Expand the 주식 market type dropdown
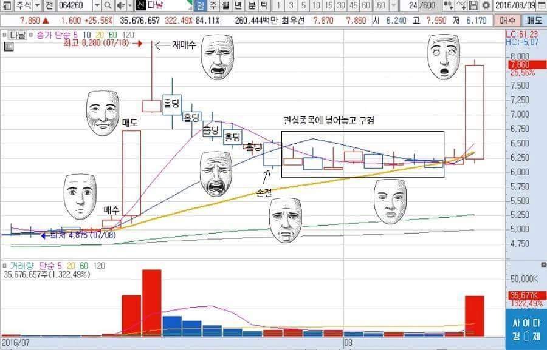547x350 pixels. click(37, 5)
